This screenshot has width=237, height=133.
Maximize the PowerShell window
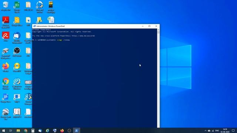tap(149, 26)
